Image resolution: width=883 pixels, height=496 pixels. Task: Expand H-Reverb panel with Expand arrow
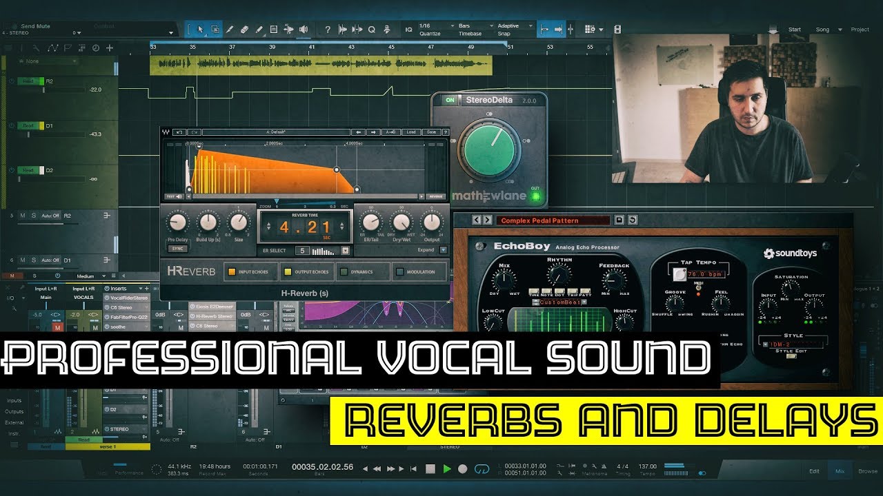coord(444,250)
